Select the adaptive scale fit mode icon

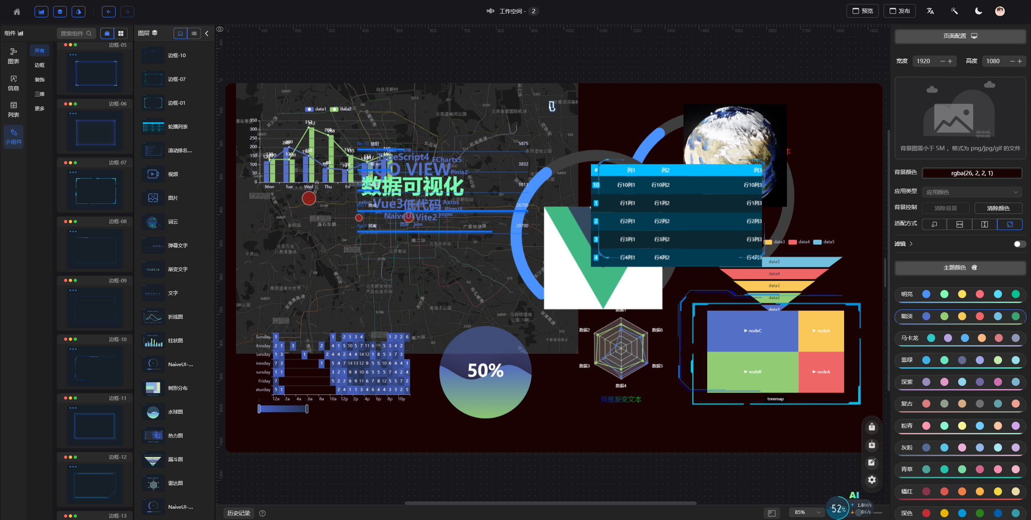tap(934, 224)
